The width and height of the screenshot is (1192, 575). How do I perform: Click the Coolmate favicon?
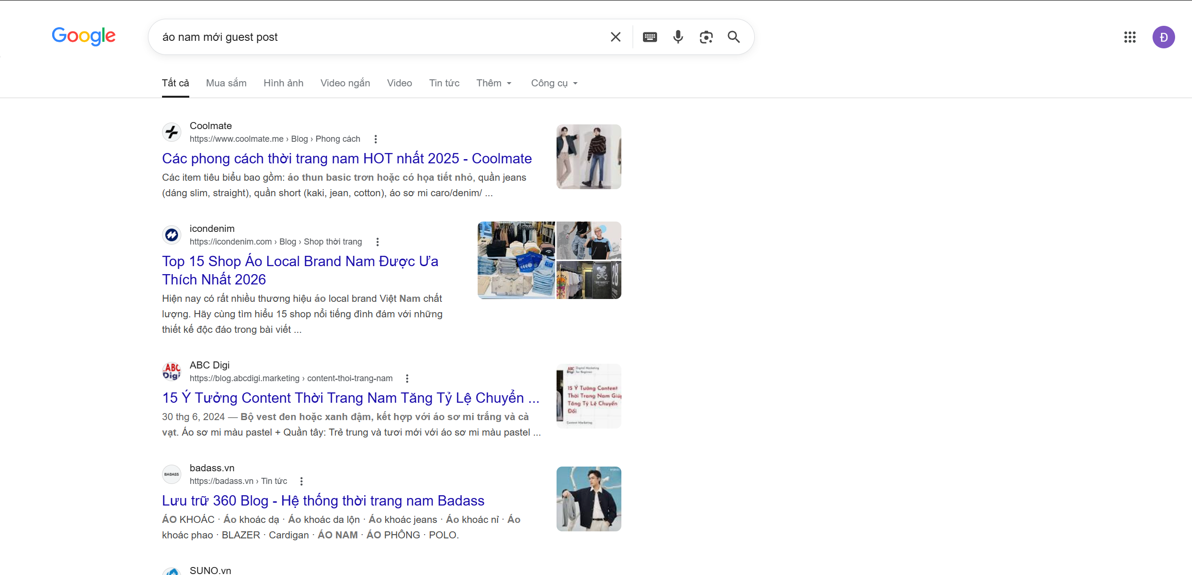click(x=172, y=132)
